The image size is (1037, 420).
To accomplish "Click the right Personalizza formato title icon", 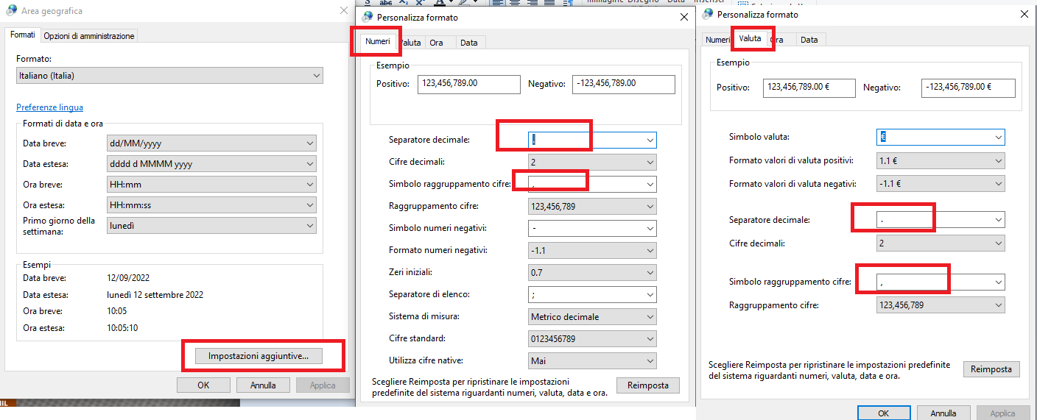I will point(709,14).
